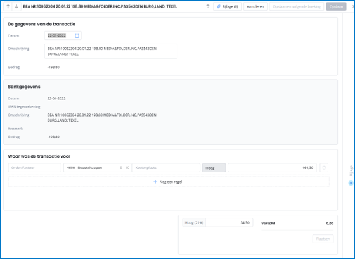Click the Omschrijving text box
This screenshot has height=259, width=355.
pyautogui.click(x=111, y=51)
